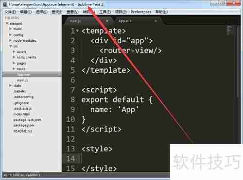This screenshot has height=180, width=243.
Task: Open the Preferences menu
Action: click(x=141, y=12)
